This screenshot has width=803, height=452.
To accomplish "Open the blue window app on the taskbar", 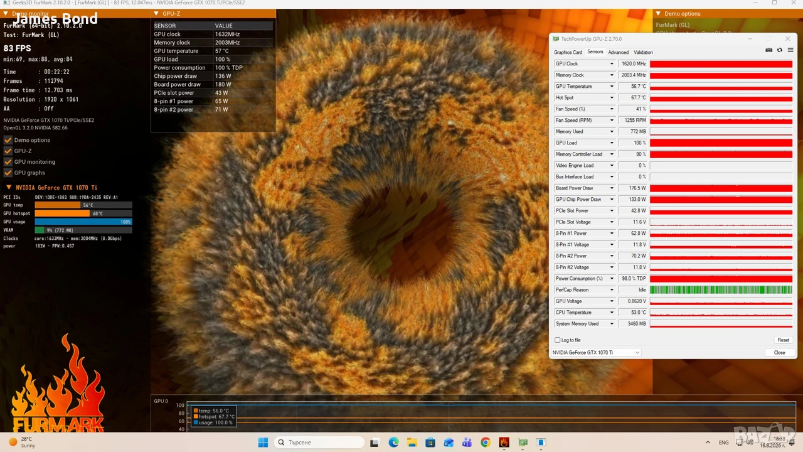I will pyautogui.click(x=541, y=443).
